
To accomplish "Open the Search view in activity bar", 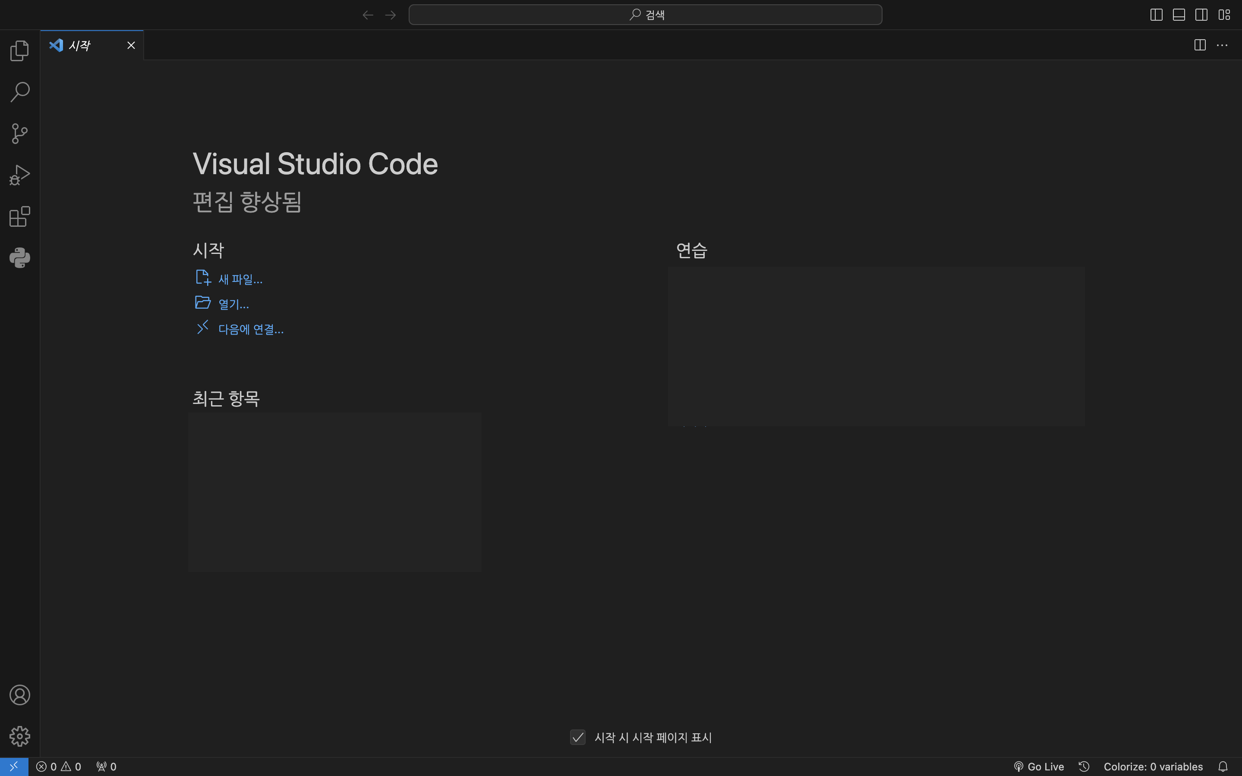I will coord(19,92).
